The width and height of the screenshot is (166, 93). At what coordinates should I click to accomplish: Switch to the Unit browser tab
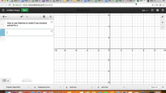tap(109, 1)
